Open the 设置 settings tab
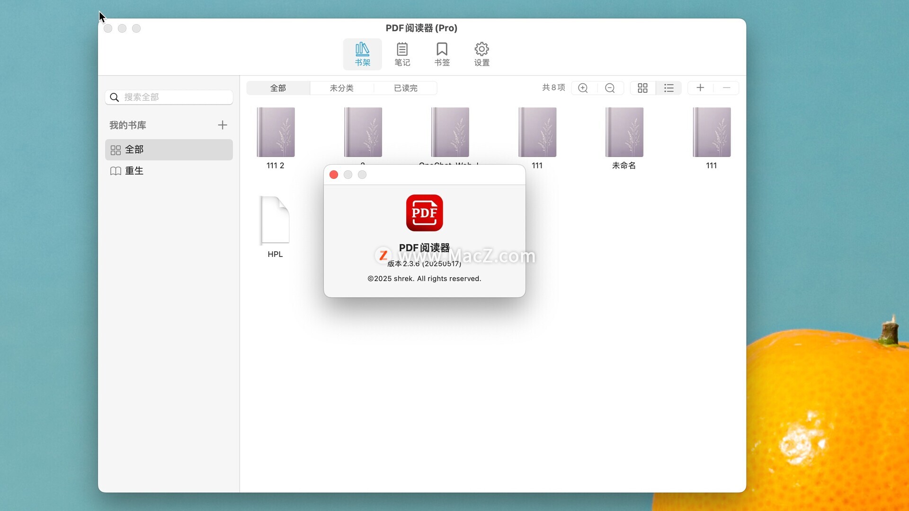The image size is (909, 511). pyautogui.click(x=481, y=54)
